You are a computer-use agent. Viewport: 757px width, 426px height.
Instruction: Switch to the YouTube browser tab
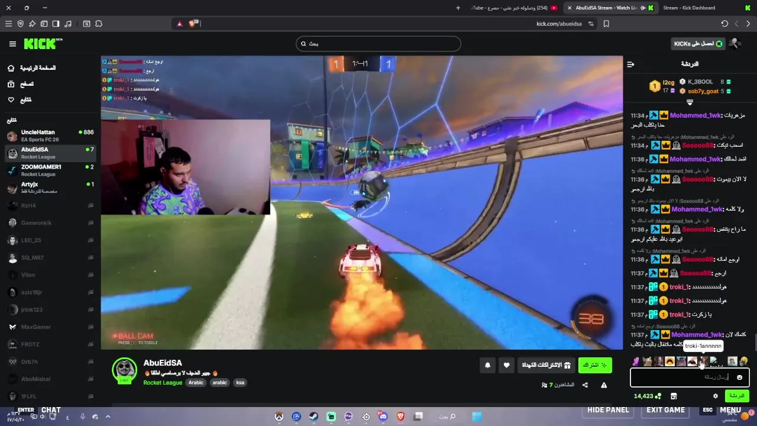515,8
